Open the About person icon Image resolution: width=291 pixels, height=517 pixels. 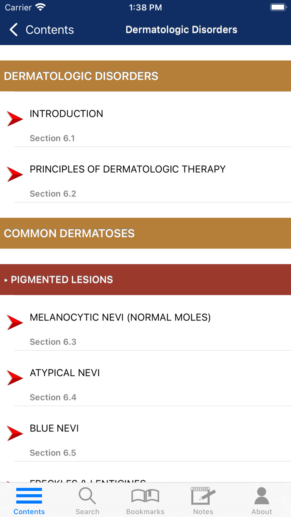click(261, 496)
